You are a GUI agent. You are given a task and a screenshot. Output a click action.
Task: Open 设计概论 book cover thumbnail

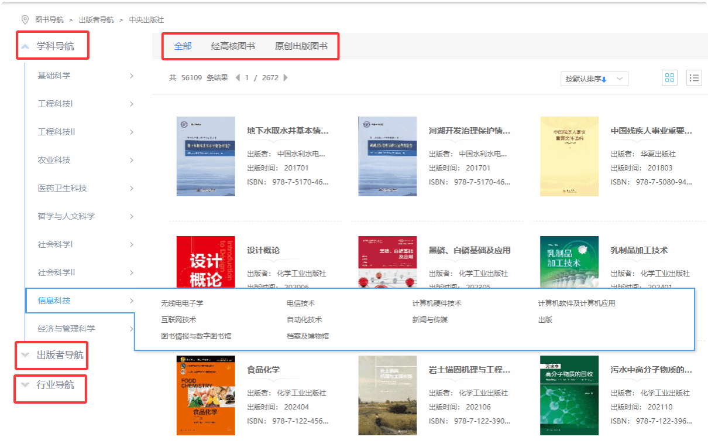click(x=205, y=262)
